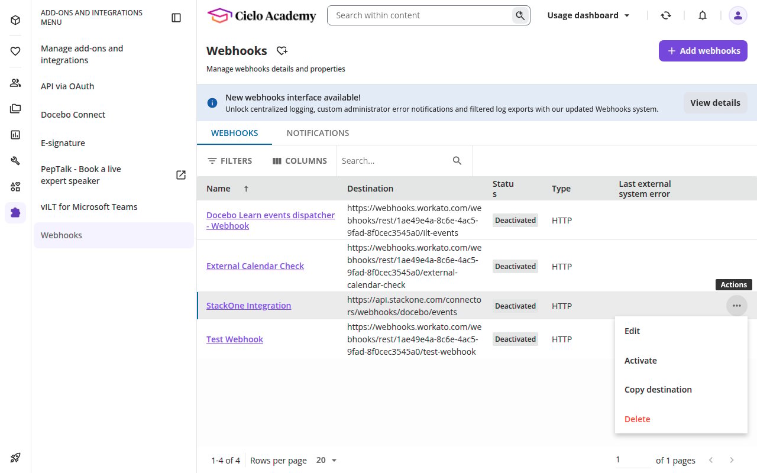
Task: Open the Usage dashboard dropdown
Action: [x=588, y=15]
